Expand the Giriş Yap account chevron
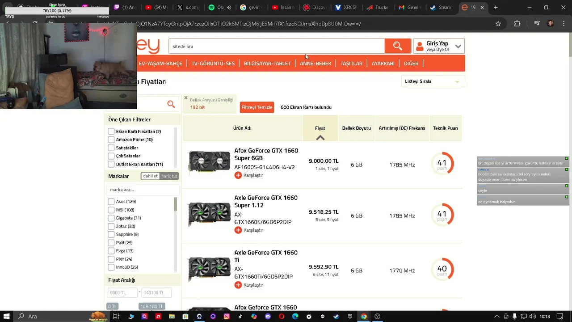Image resolution: width=572 pixels, height=322 pixels. [458, 47]
